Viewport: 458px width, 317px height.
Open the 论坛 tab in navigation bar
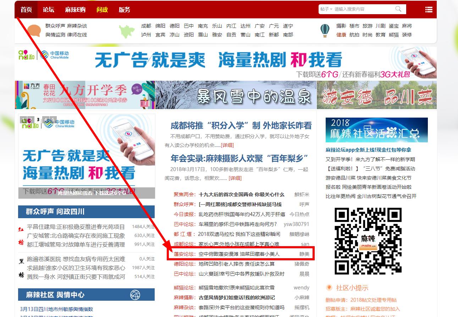click(x=49, y=10)
